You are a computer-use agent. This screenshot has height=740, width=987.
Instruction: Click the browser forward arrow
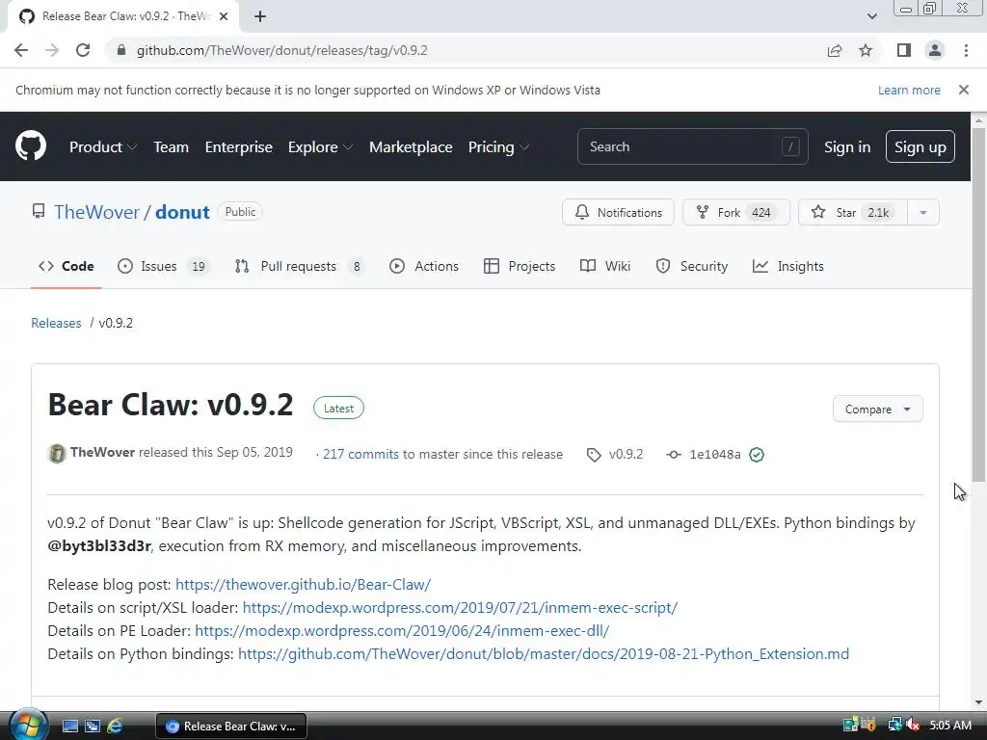[52, 50]
